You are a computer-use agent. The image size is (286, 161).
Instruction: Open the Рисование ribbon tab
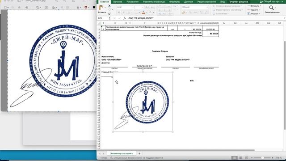(132, 2)
